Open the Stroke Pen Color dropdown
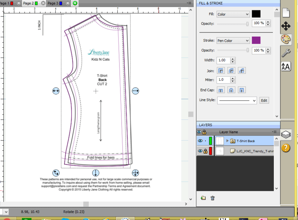This screenshot has height=220, width=298. 233,41
